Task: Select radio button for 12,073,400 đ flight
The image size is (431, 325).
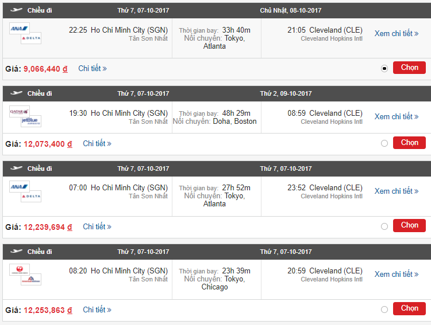Action: [x=384, y=143]
